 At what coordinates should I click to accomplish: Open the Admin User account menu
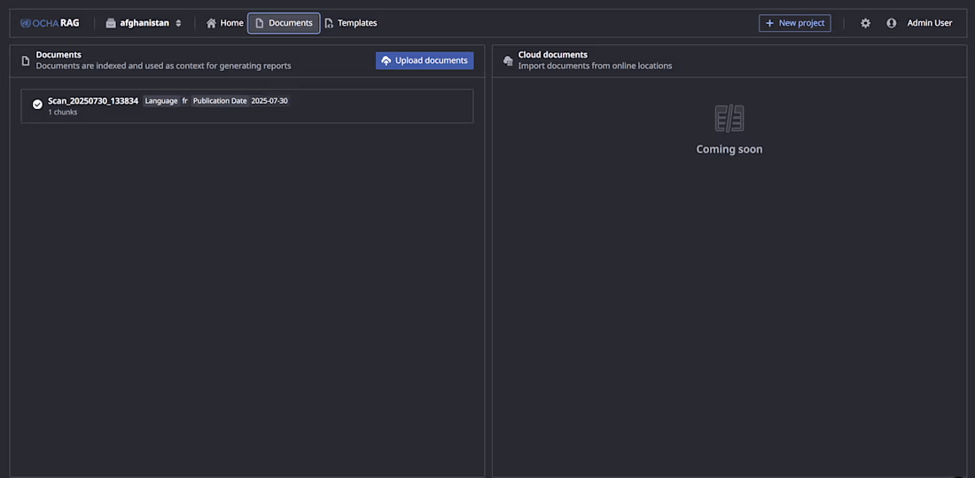[x=929, y=23]
